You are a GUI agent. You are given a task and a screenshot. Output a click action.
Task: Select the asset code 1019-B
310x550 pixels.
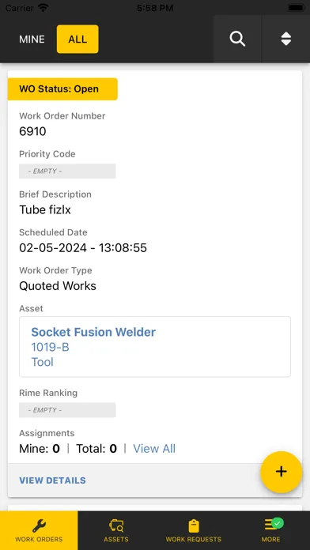click(50, 347)
